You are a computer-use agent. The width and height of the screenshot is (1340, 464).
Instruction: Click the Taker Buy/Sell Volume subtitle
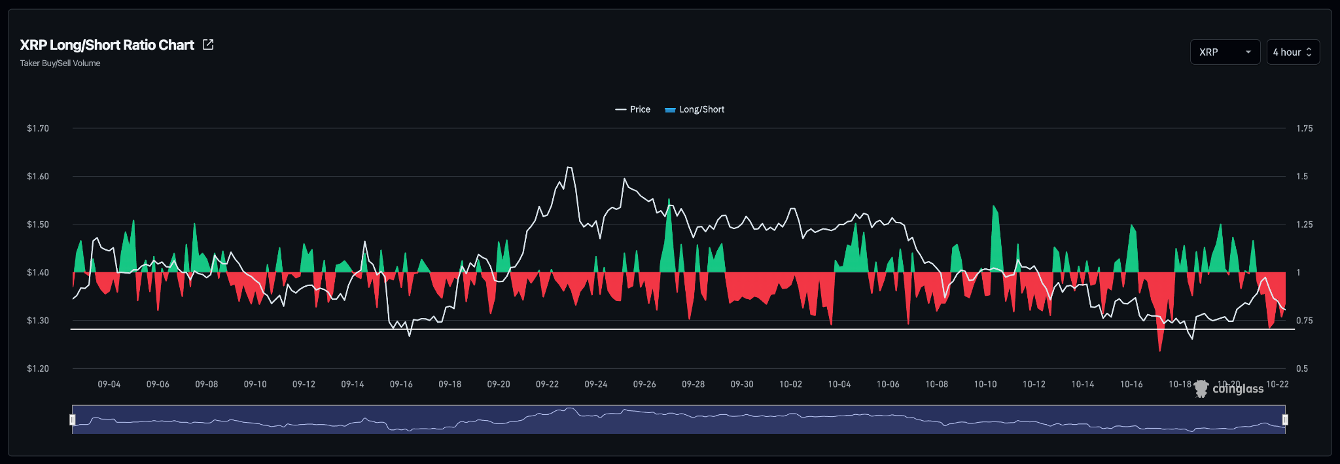(x=60, y=63)
